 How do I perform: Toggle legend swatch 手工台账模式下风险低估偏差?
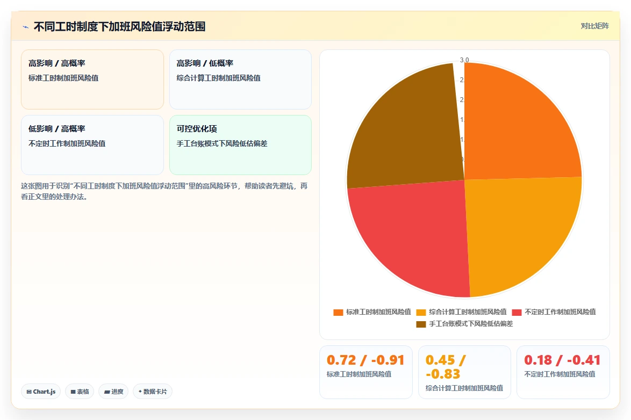(421, 324)
